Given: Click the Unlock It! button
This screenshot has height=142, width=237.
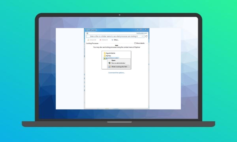Looking at the screenshot, I should coord(92,40).
